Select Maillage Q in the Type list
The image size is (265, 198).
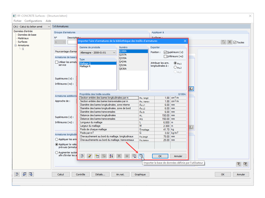[x=98, y=63]
